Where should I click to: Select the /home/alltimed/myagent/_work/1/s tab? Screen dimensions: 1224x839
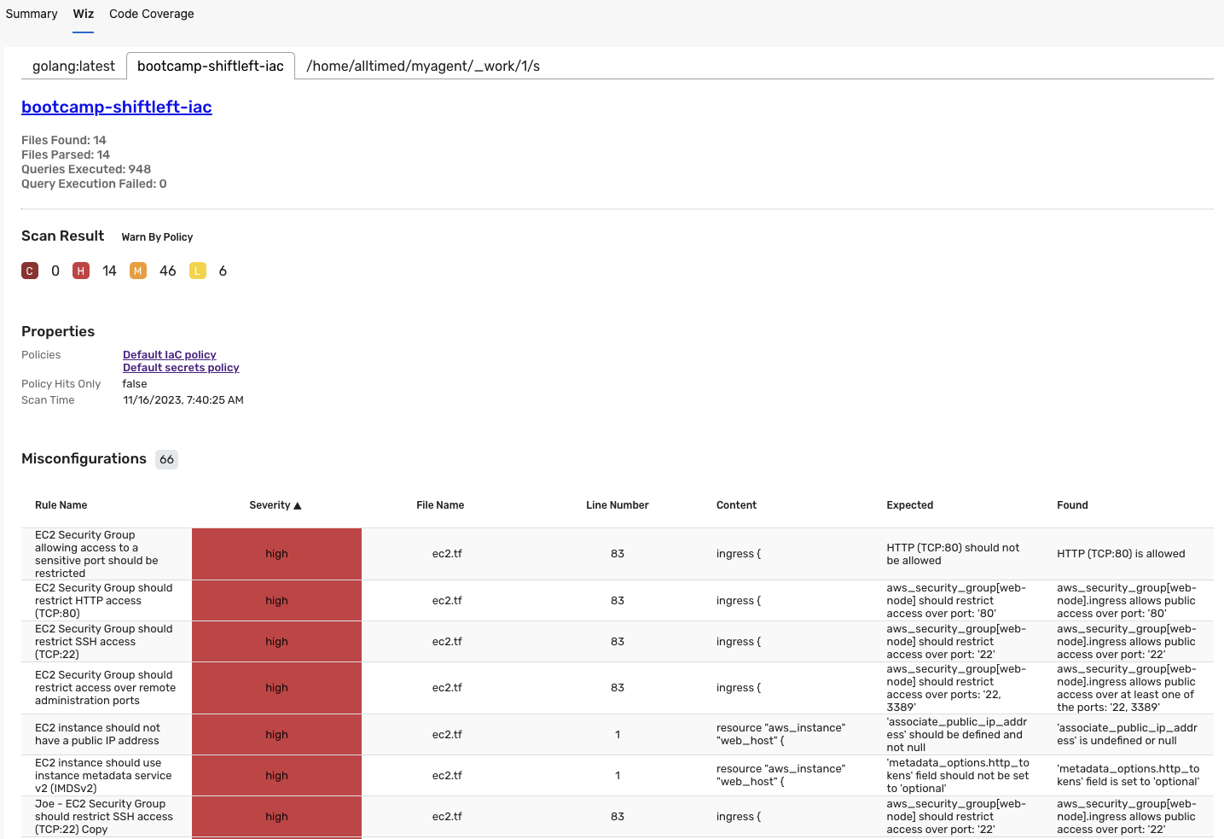click(423, 66)
